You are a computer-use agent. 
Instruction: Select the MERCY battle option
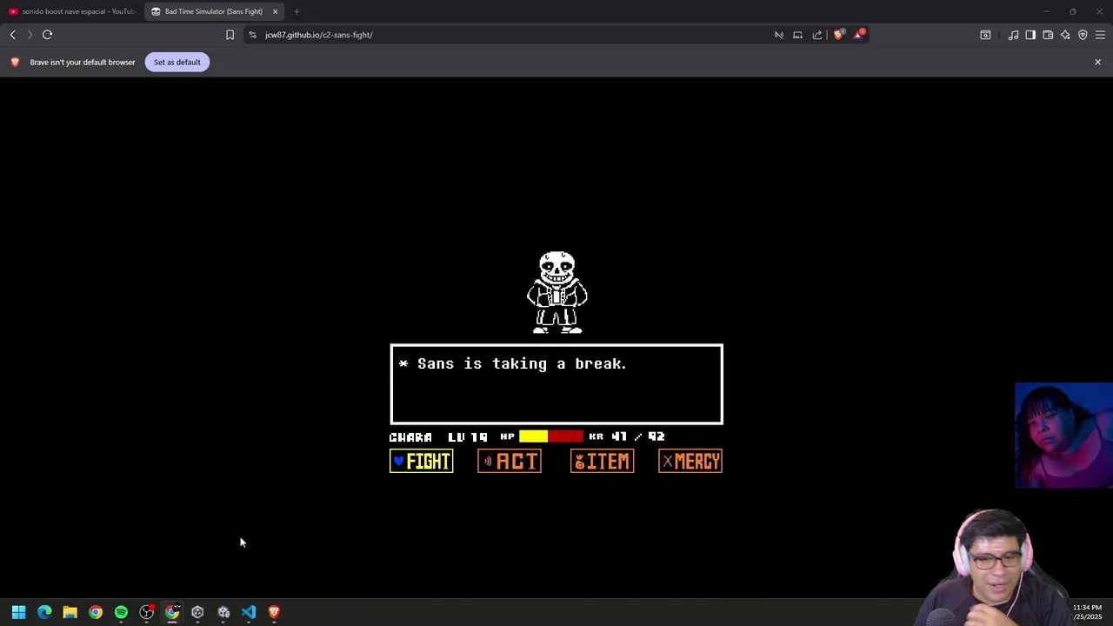coord(690,462)
